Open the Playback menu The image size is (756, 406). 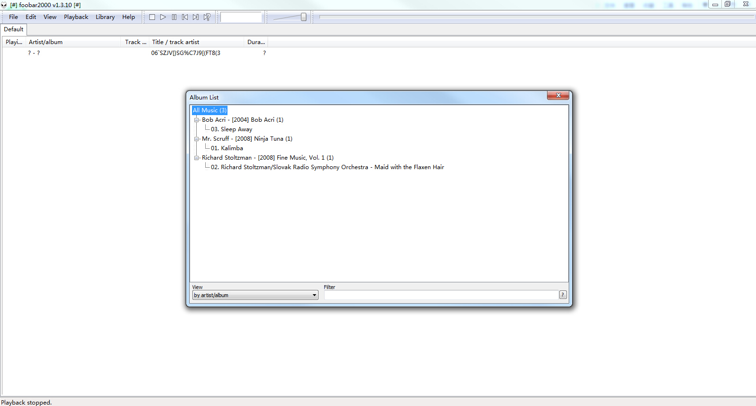(x=76, y=17)
